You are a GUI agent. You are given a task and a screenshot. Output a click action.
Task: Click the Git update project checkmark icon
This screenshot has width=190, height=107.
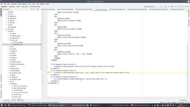coord(175,7)
